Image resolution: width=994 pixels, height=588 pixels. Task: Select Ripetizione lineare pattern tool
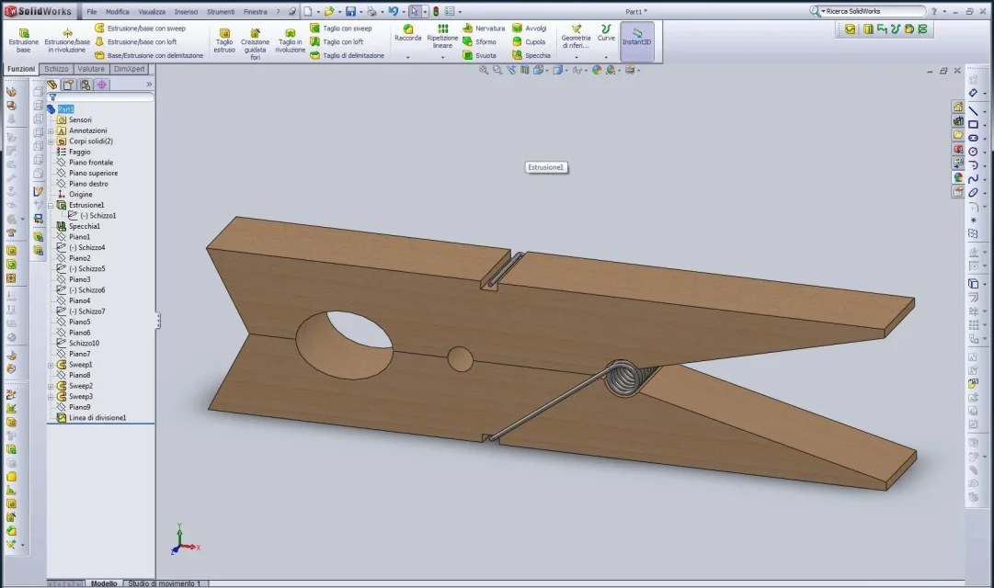tap(442, 36)
